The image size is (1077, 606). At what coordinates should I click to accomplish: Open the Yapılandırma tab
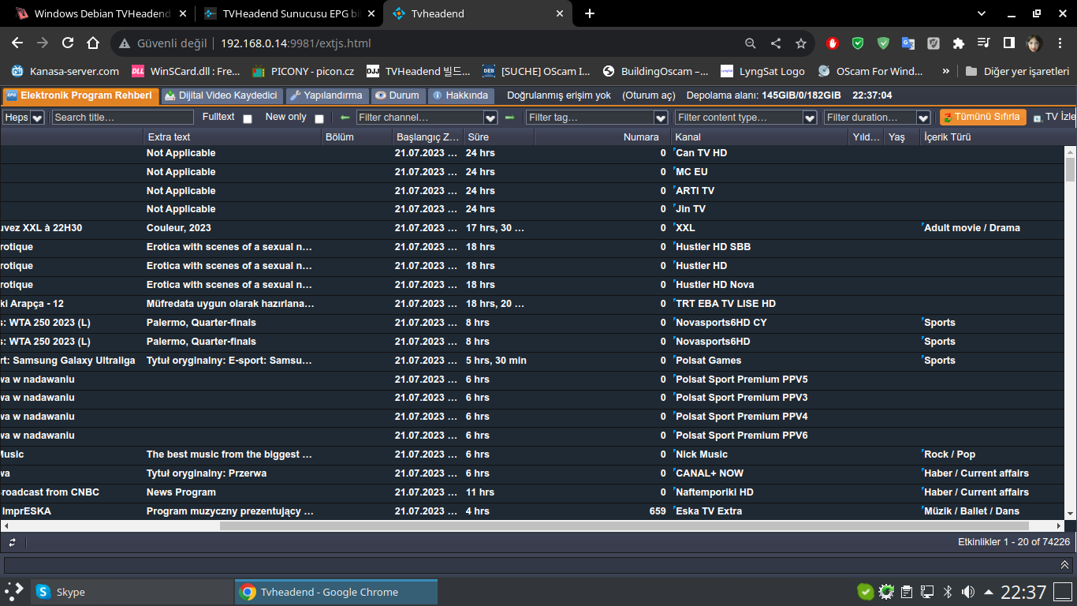pos(326,95)
